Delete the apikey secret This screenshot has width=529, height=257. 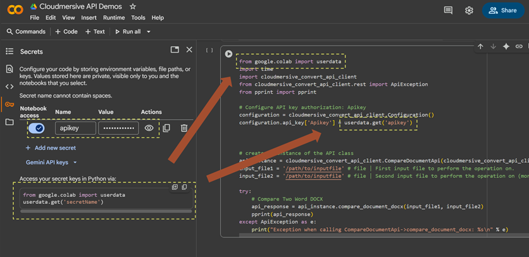point(184,128)
